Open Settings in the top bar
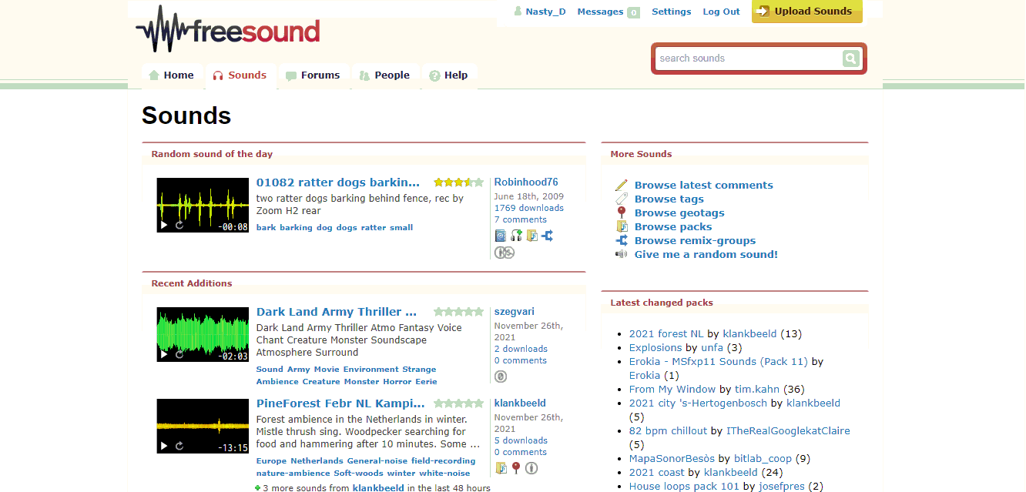The width and height of the screenshot is (1026, 492). pos(672,12)
